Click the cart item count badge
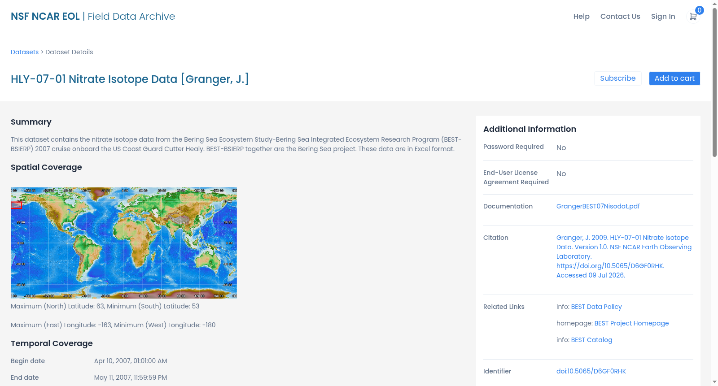The width and height of the screenshot is (718, 386). click(699, 10)
